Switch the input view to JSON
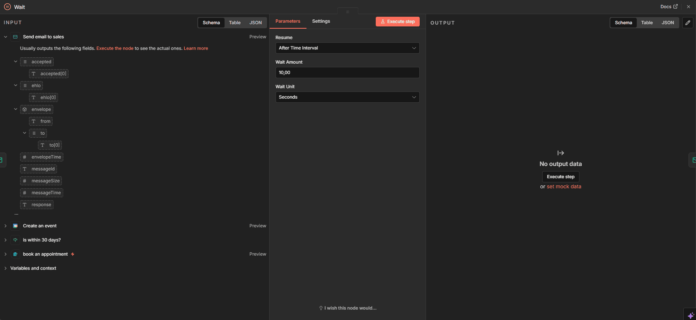This screenshot has height=320, width=696. (x=255, y=23)
